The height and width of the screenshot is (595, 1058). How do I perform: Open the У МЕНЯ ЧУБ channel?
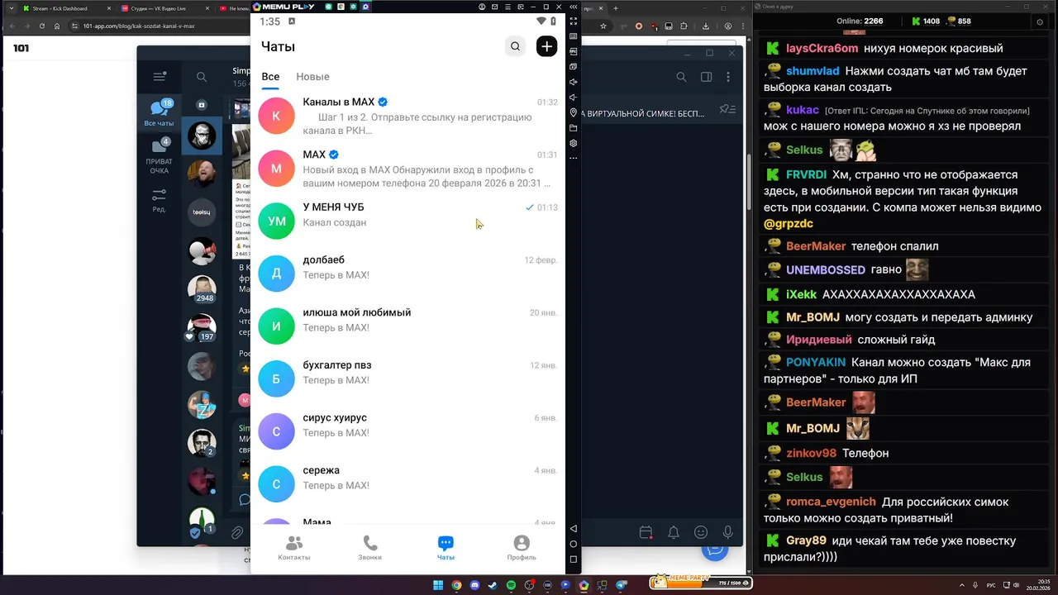pos(407,221)
